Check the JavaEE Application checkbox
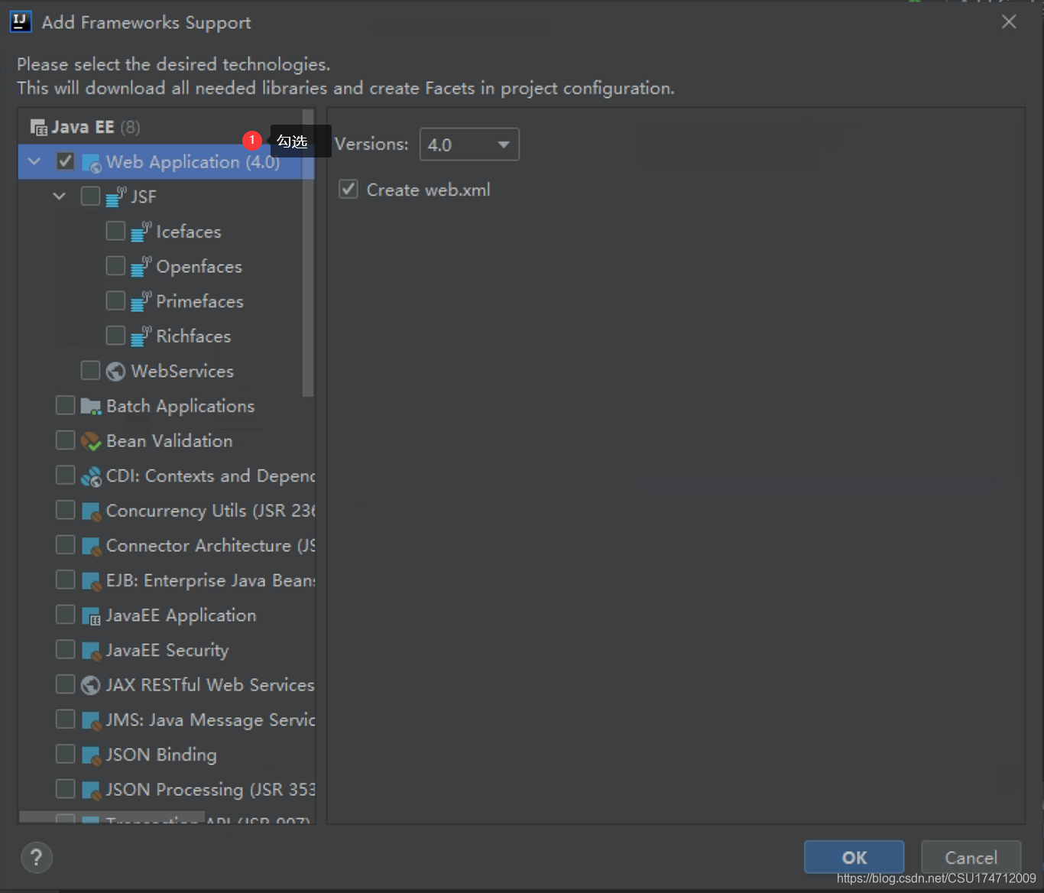 65,615
